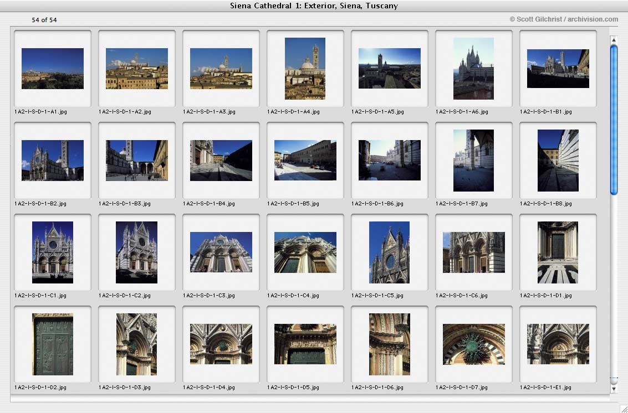Select the filename text "1A2-I-S-D-1-D2.jpg"

(x=40, y=388)
